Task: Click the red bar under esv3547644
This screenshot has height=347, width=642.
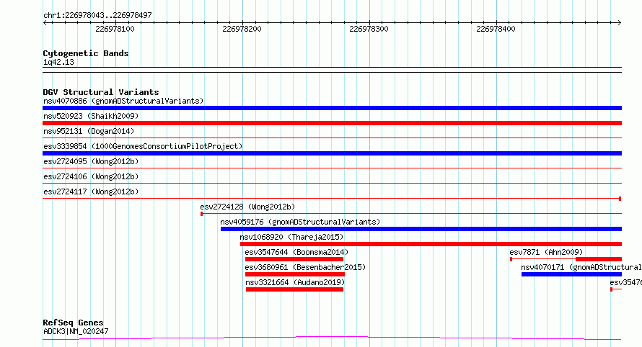Action: pyautogui.click(x=294, y=259)
